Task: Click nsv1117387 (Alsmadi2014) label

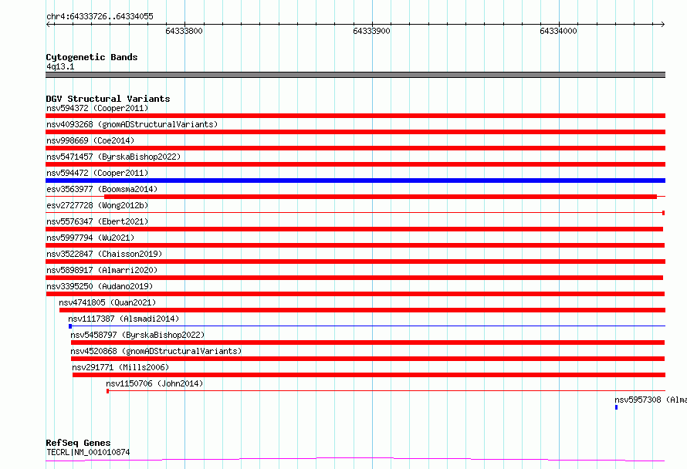Action: point(124,319)
